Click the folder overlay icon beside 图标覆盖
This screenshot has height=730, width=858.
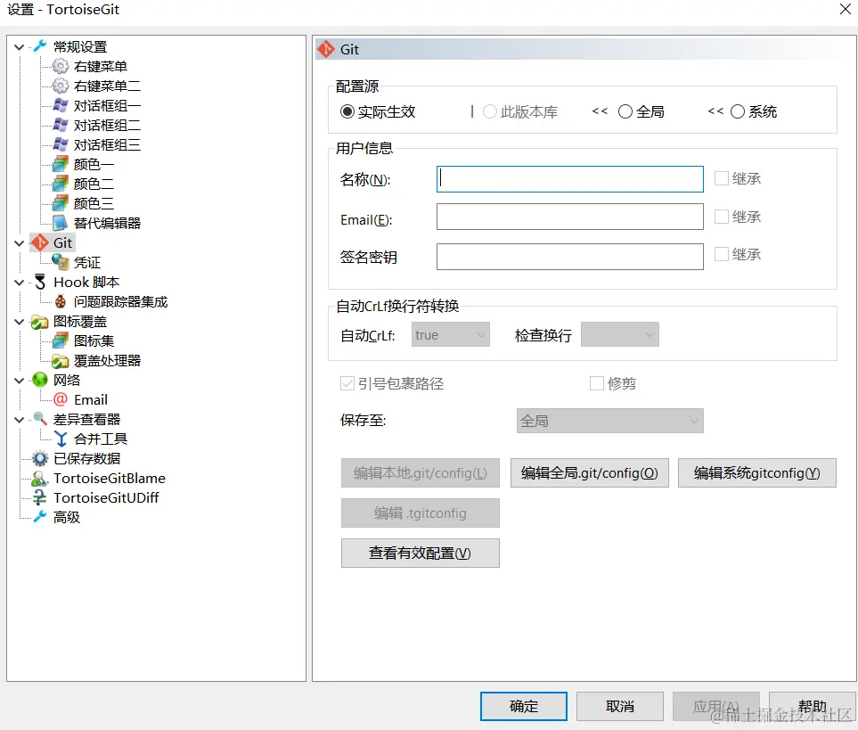pyautogui.click(x=40, y=322)
